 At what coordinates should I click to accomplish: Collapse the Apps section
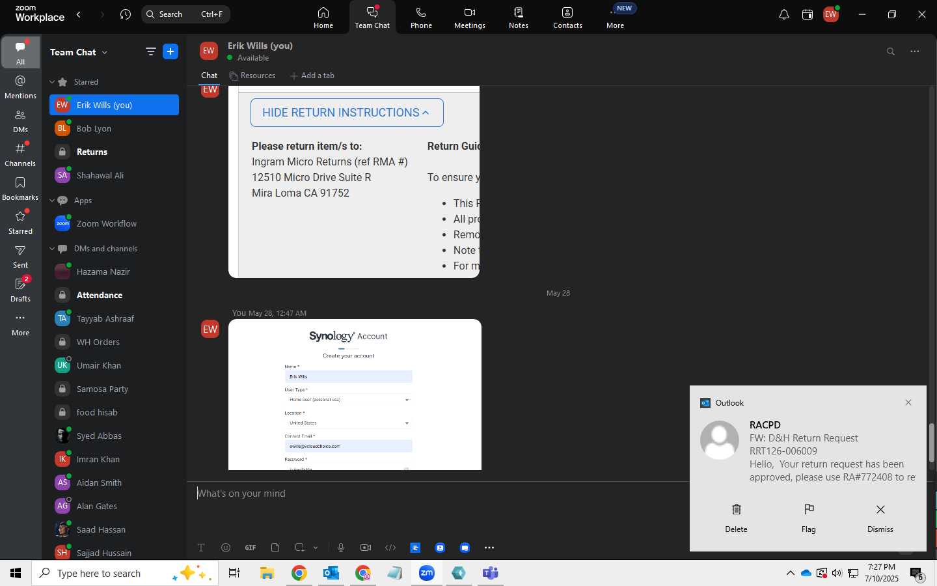52,201
